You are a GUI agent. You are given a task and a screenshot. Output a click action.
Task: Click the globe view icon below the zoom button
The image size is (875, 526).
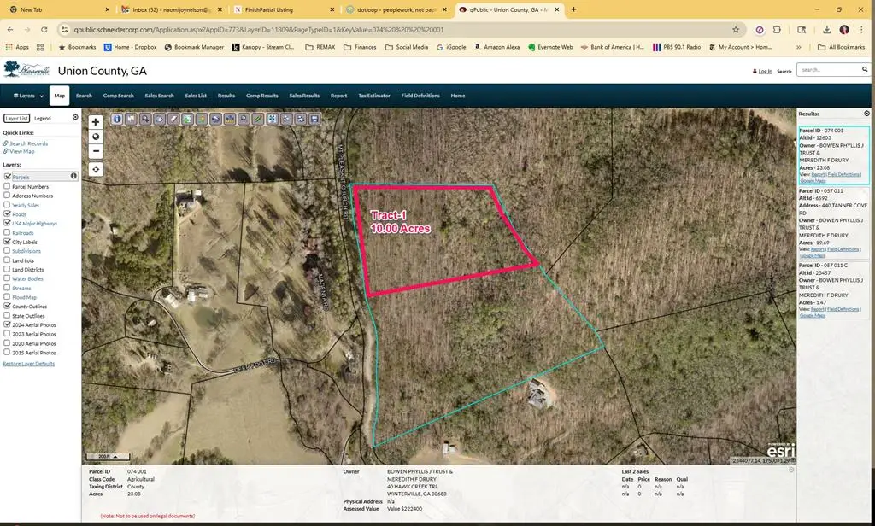click(x=96, y=137)
